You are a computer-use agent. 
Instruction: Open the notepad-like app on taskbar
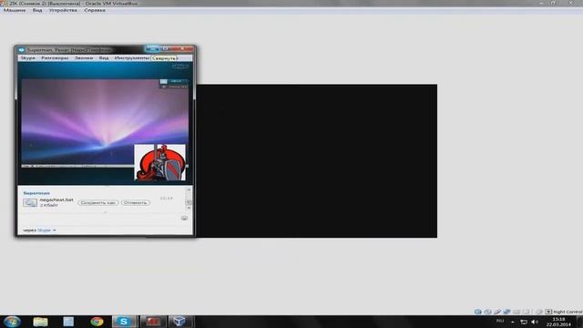[x=68, y=322]
